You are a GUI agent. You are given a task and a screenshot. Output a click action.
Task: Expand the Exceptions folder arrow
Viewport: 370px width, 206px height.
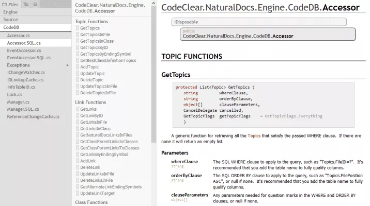coord(67,65)
